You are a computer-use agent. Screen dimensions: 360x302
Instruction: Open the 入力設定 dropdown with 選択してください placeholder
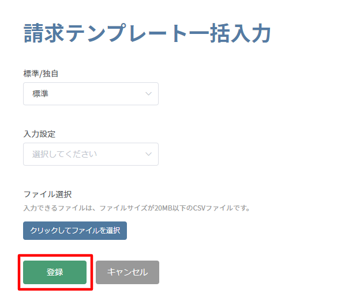tap(91, 154)
